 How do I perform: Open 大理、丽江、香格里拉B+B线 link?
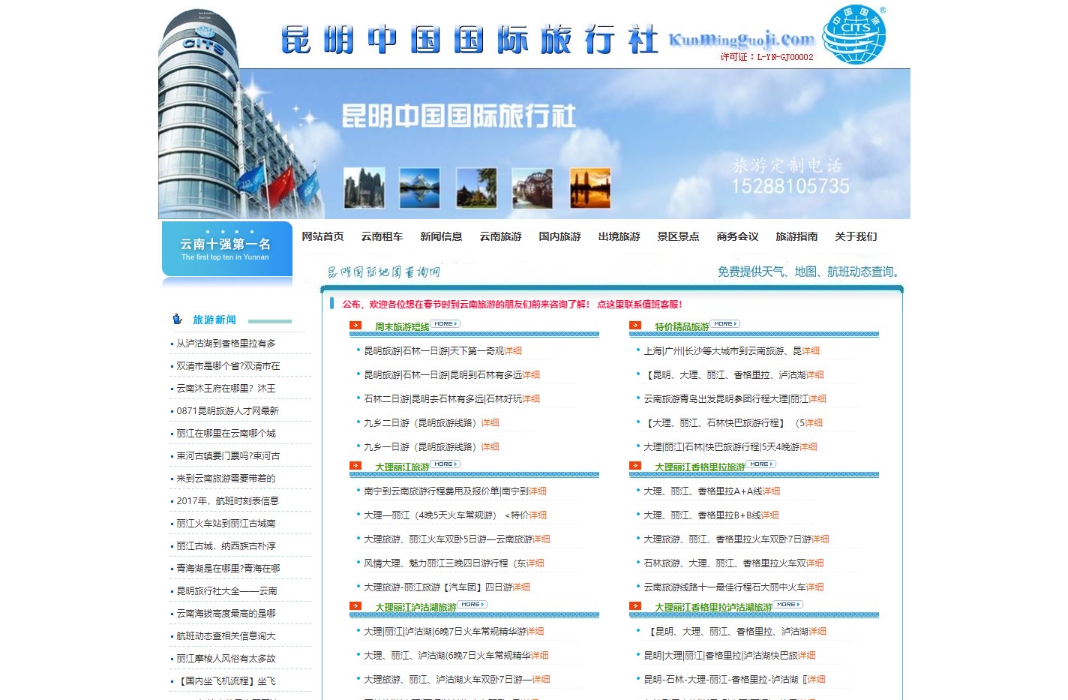[702, 515]
